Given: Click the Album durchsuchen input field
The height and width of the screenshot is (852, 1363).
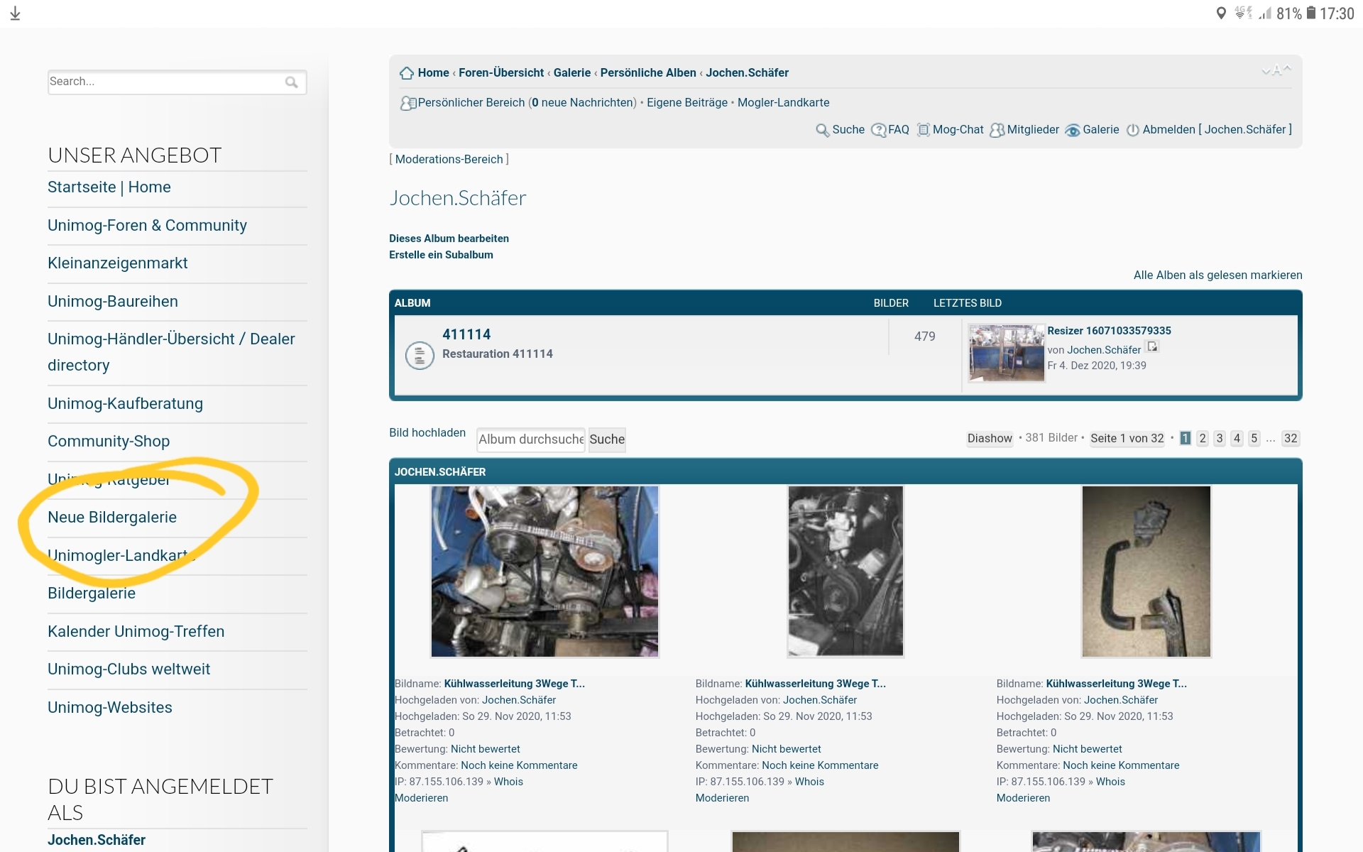Looking at the screenshot, I should (530, 439).
